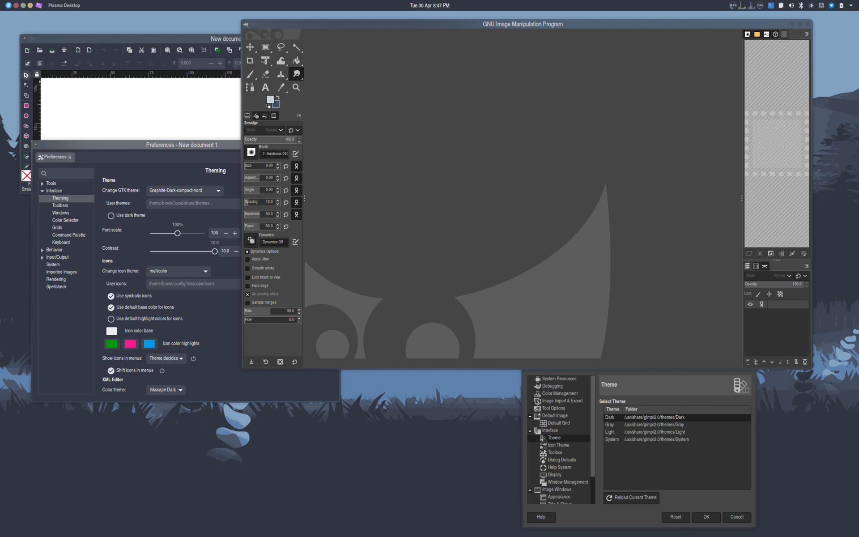
Task: Select the Inkscape rectangle tool
Action: tap(26, 106)
